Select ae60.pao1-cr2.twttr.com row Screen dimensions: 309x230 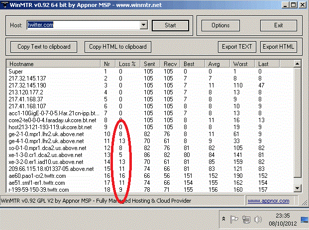point(150,176)
